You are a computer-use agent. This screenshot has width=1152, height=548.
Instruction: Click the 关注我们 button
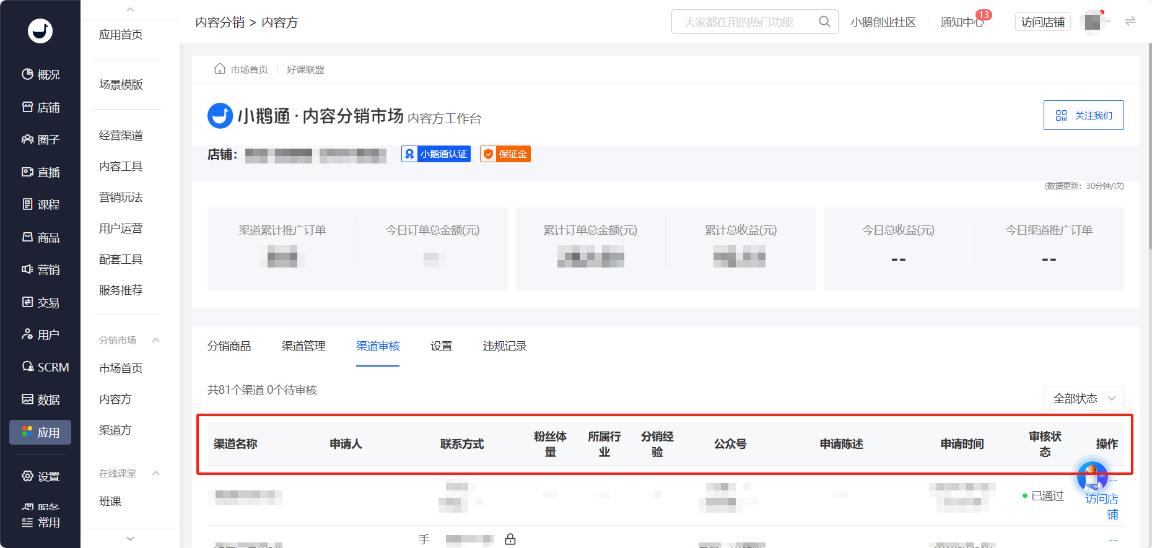pyautogui.click(x=1084, y=115)
